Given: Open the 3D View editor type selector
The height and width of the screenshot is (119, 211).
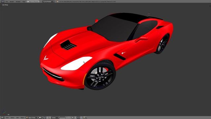Looking at the screenshot, I should 3,118.
